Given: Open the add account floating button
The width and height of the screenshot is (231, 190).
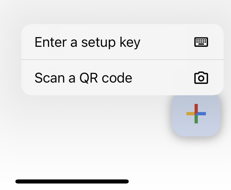Looking at the screenshot, I should point(196,115).
